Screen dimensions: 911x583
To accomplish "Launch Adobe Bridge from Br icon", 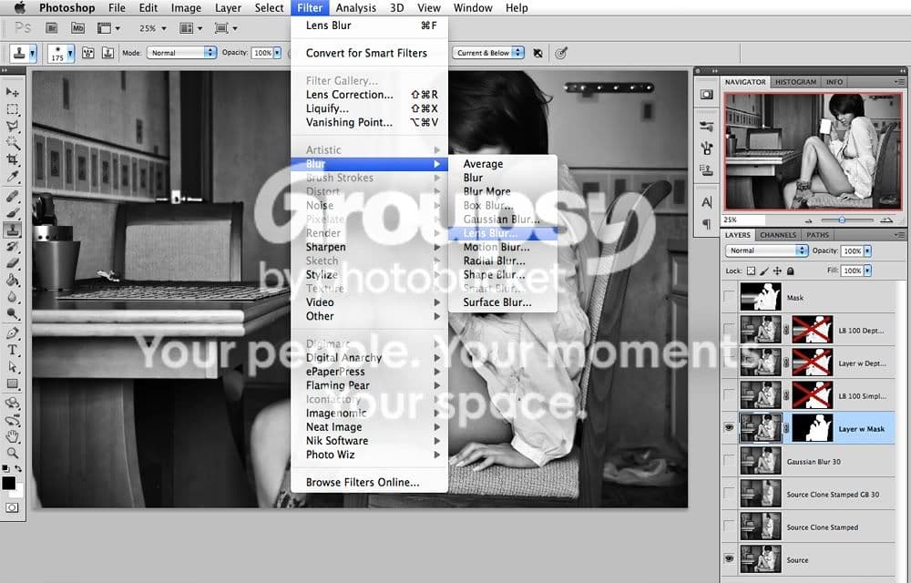I will (52, 28).
